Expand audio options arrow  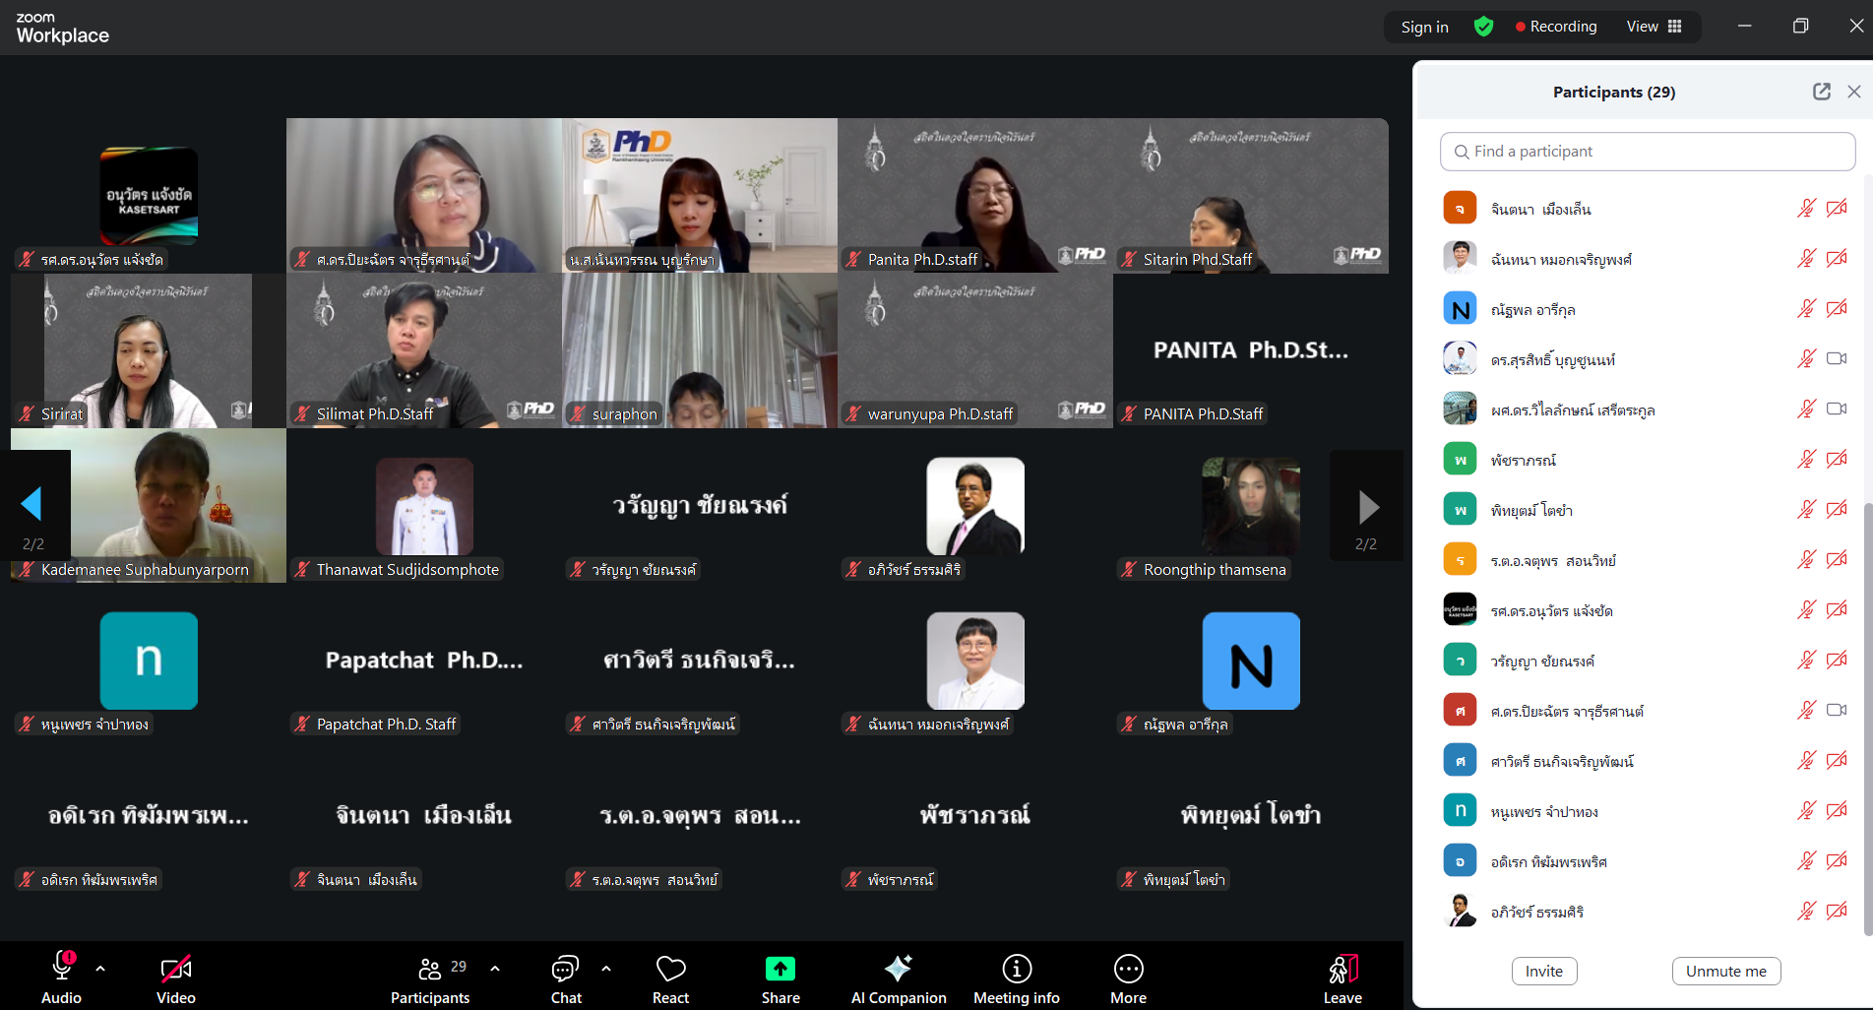point(100,969)
